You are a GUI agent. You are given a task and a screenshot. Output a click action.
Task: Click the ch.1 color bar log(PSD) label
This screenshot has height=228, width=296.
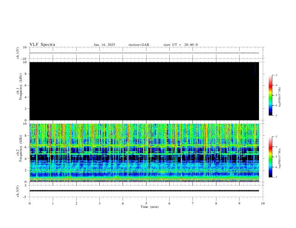(x=280, y=97)
